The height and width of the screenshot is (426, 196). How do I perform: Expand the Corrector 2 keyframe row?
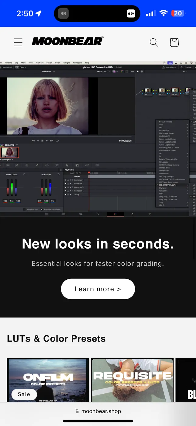point(73,184)
